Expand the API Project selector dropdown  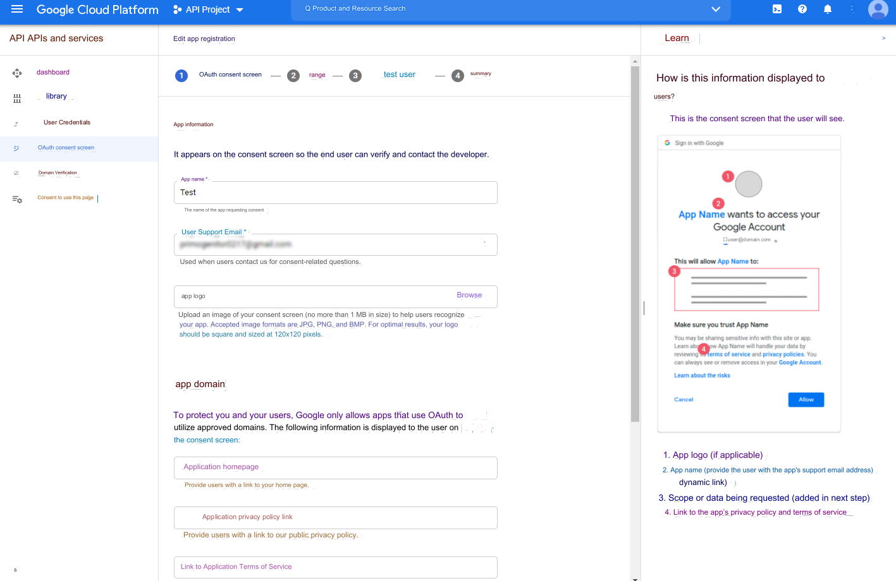point(240,10)
